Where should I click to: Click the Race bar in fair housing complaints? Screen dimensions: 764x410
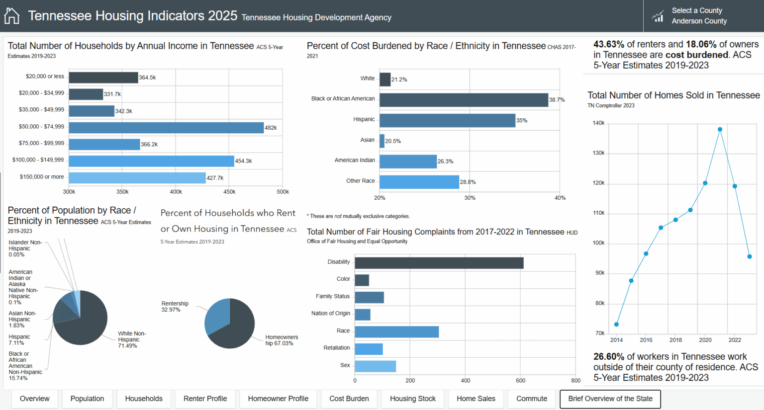point(396,331)
